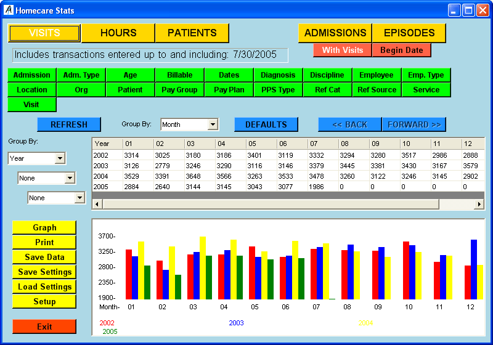493x345 pixels.
Task: Switch to the HOURS tab
Action: (118, 33)
